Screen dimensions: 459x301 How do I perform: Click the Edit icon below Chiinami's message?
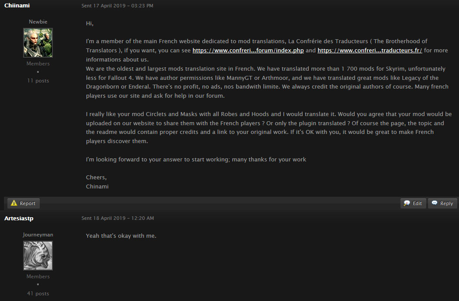(x=407, y=203)
